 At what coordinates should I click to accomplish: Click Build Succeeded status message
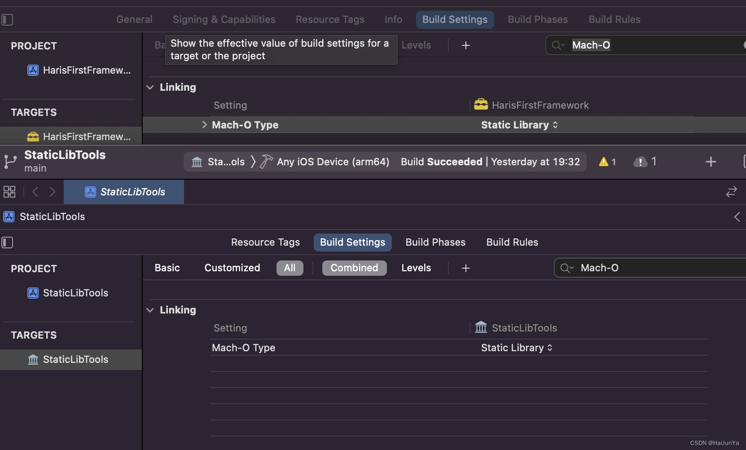click(x=490, y=162)
